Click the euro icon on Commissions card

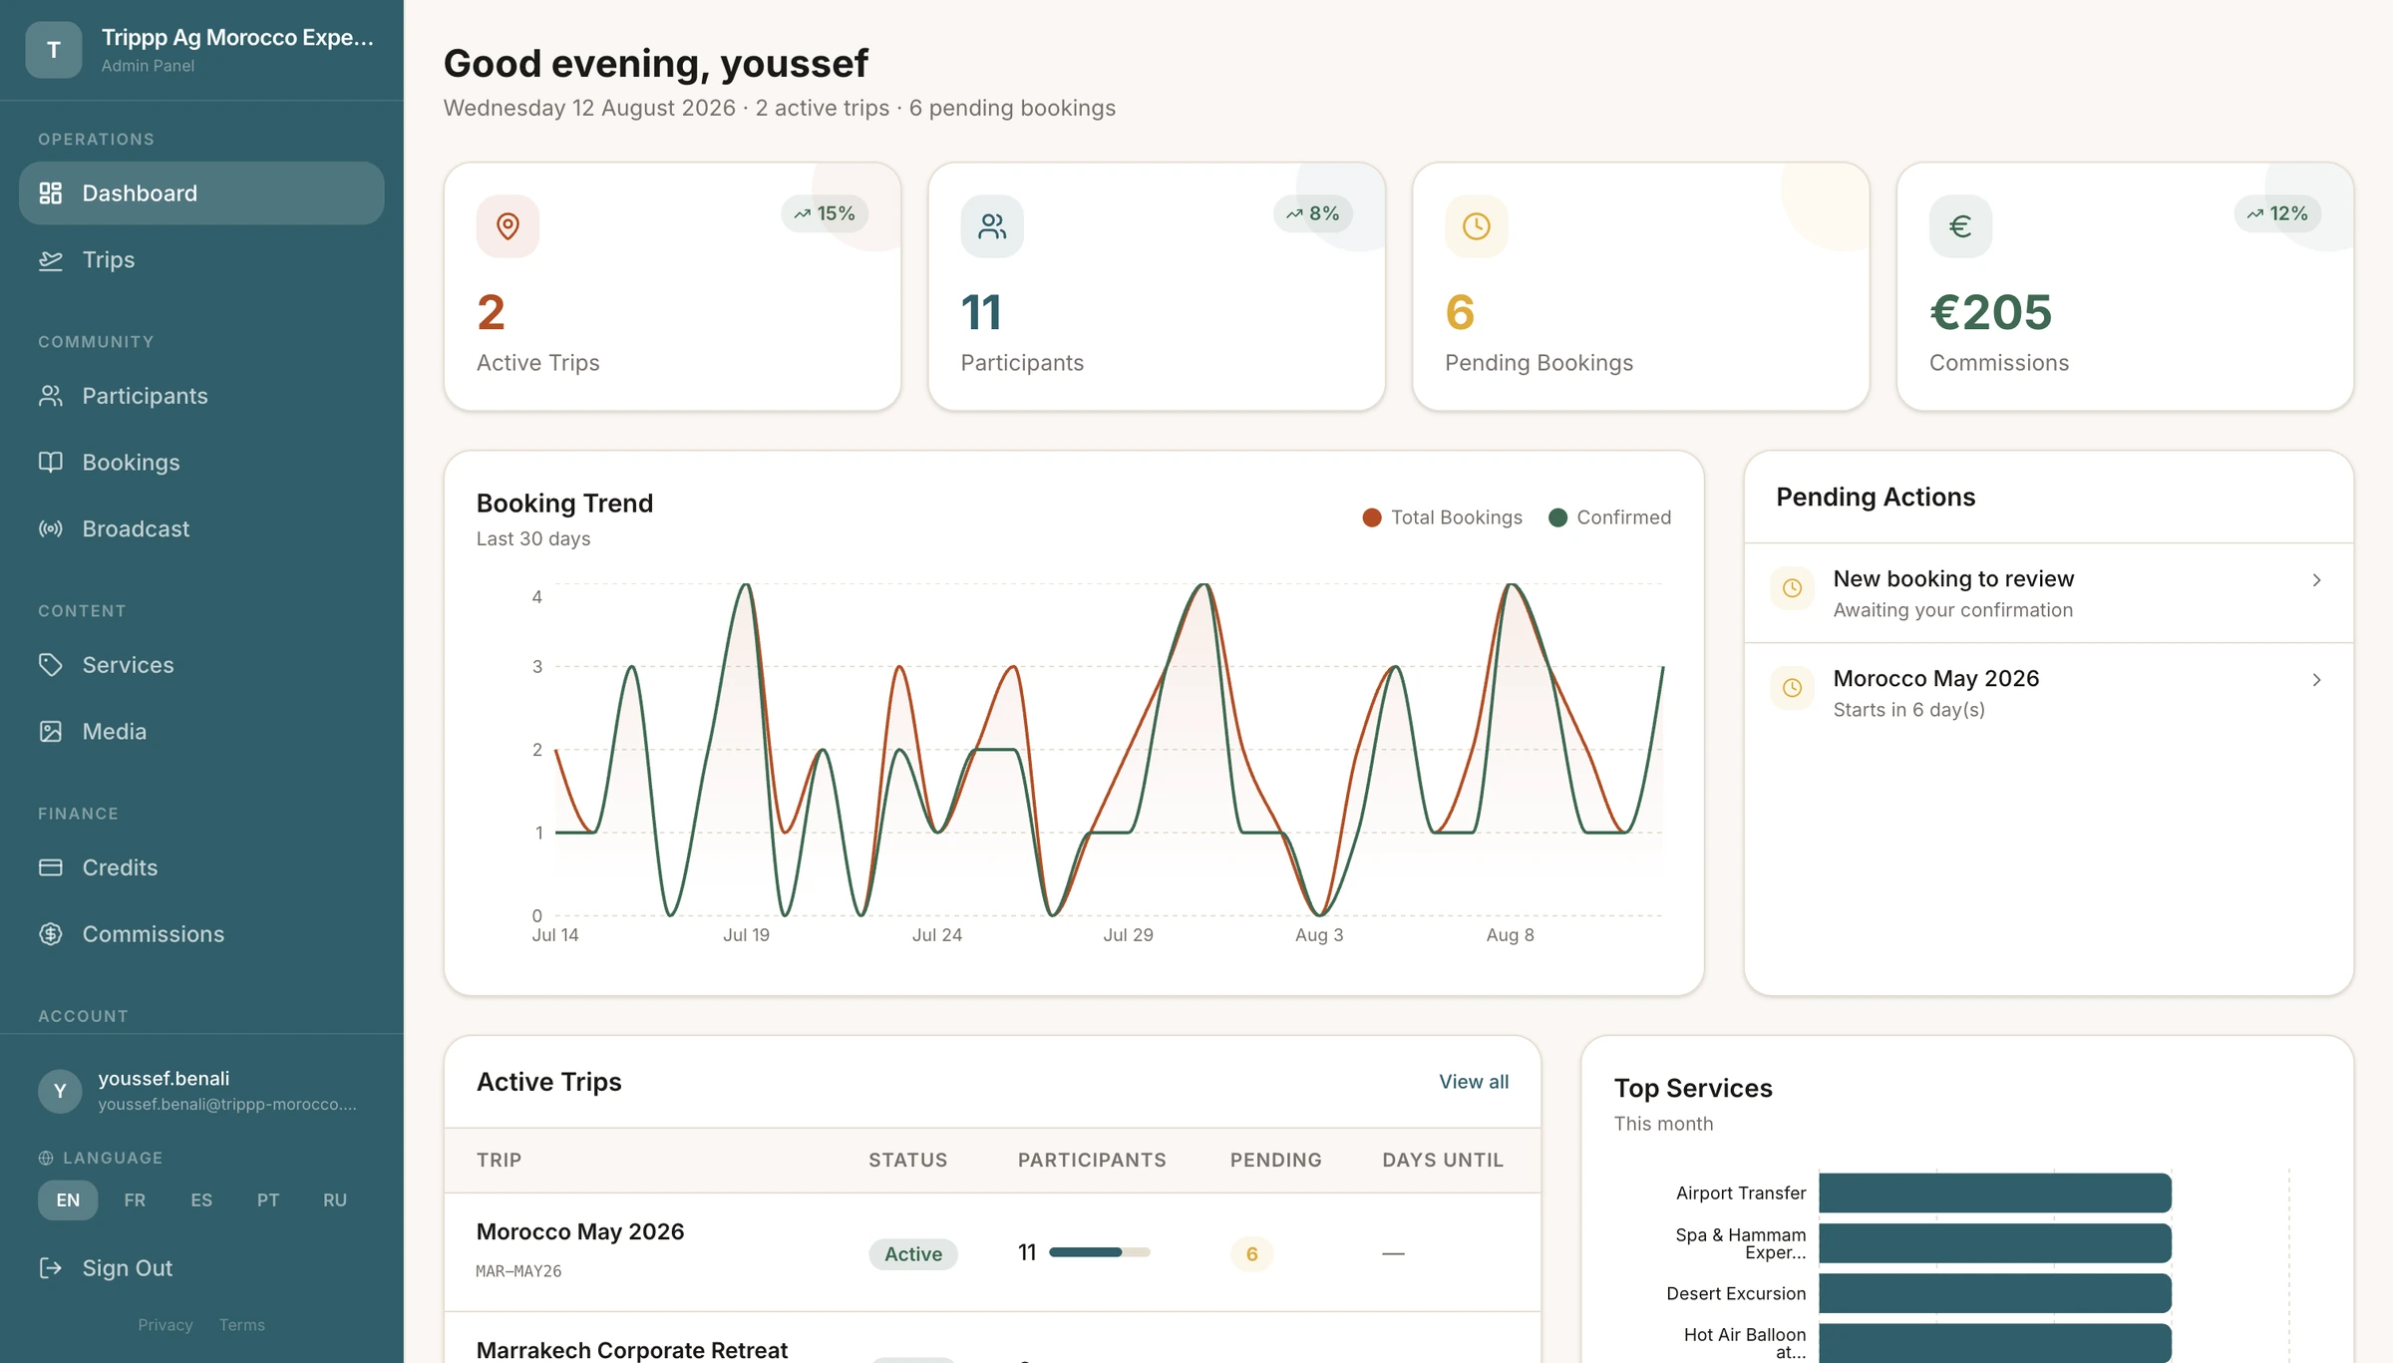tap(1960, 226)
